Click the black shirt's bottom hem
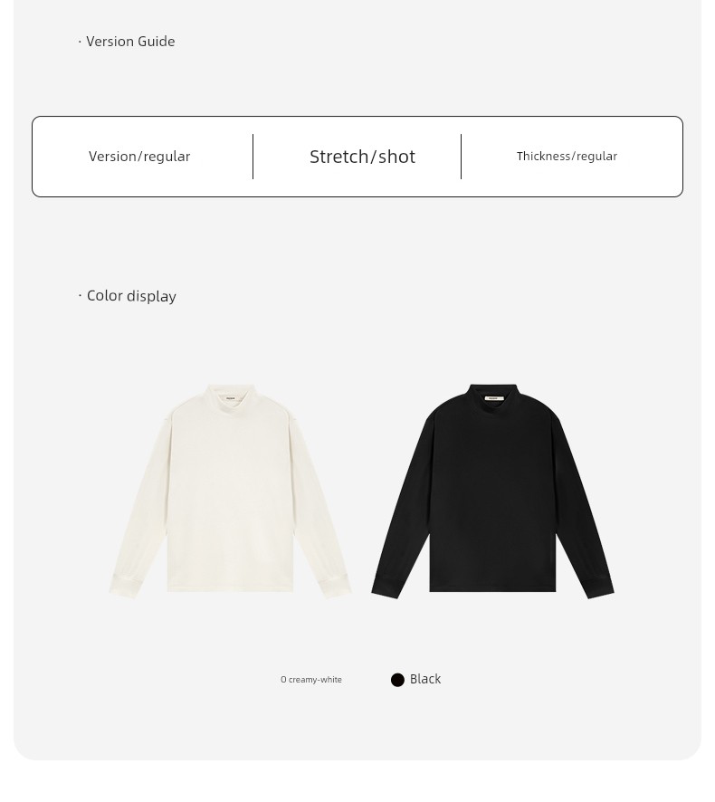 (x=492, y=589)
